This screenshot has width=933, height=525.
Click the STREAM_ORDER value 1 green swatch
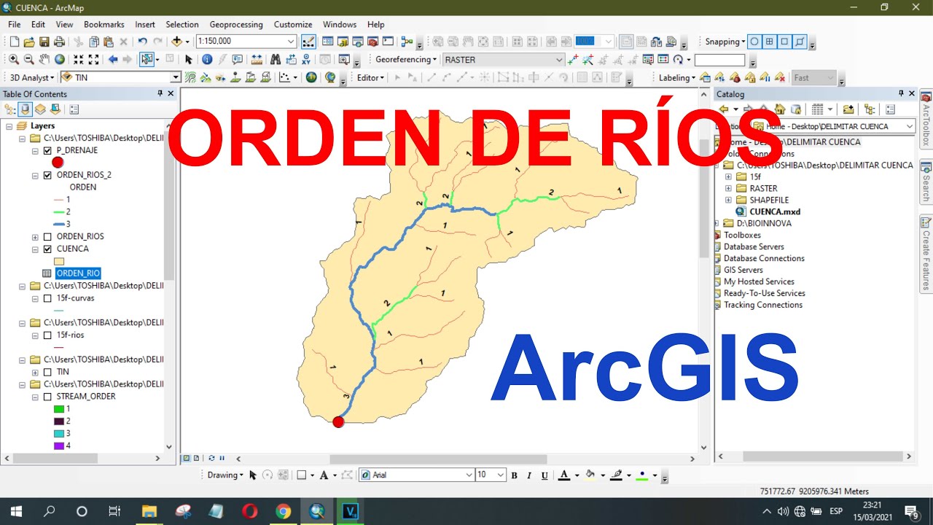59,409
